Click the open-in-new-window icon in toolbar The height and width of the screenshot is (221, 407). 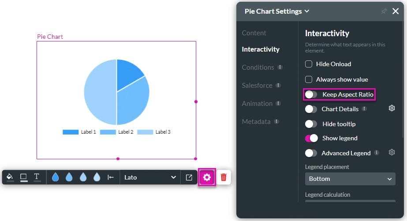pos(189,177)
